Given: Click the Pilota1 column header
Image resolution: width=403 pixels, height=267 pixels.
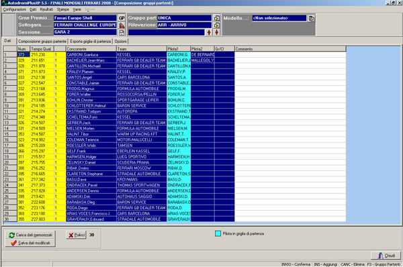Looking at the screenshot, I should [179, 49].
